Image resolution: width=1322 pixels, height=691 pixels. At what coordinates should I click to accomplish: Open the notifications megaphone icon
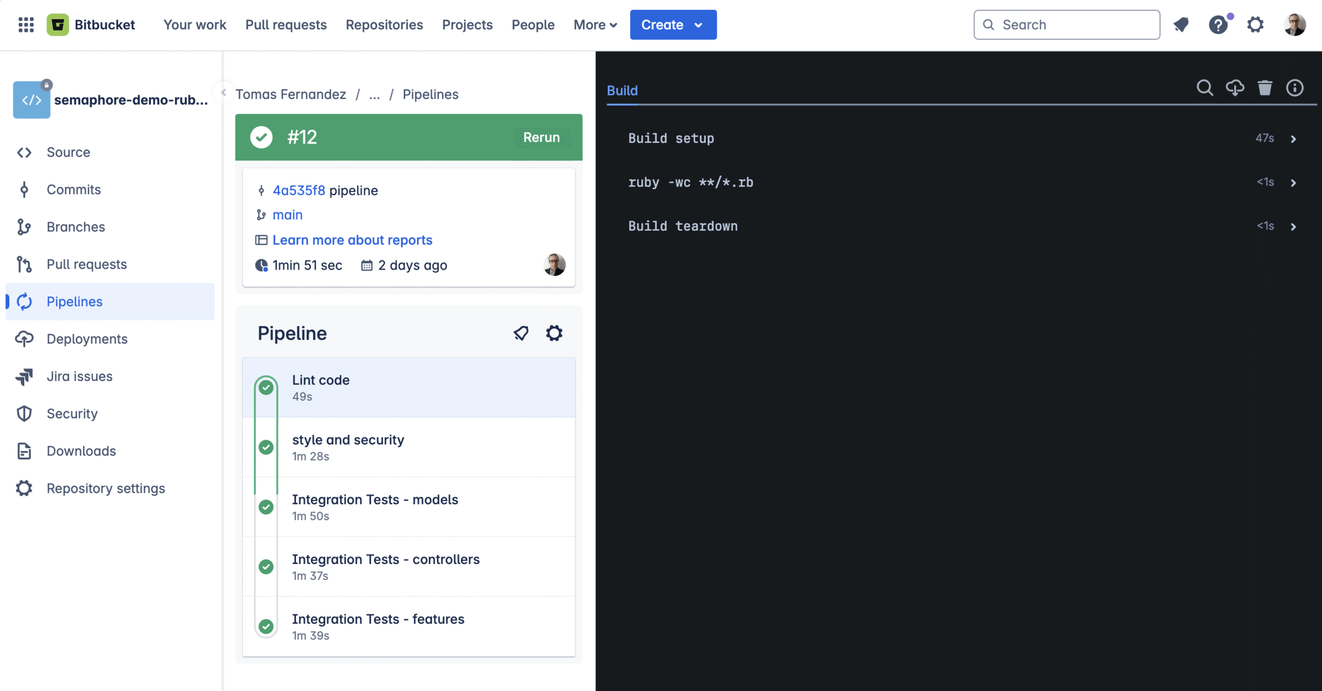[1181, 25]
